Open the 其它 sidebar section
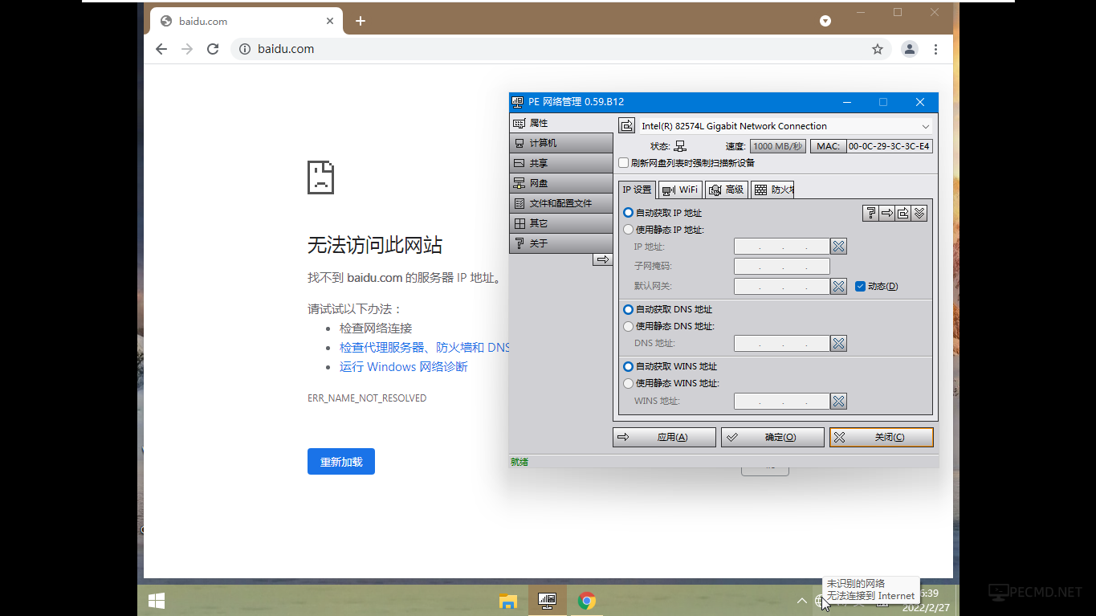 click(x=561, y=223)
